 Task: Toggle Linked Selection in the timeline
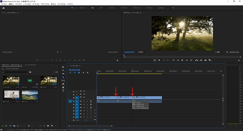[x=79, y=73]
